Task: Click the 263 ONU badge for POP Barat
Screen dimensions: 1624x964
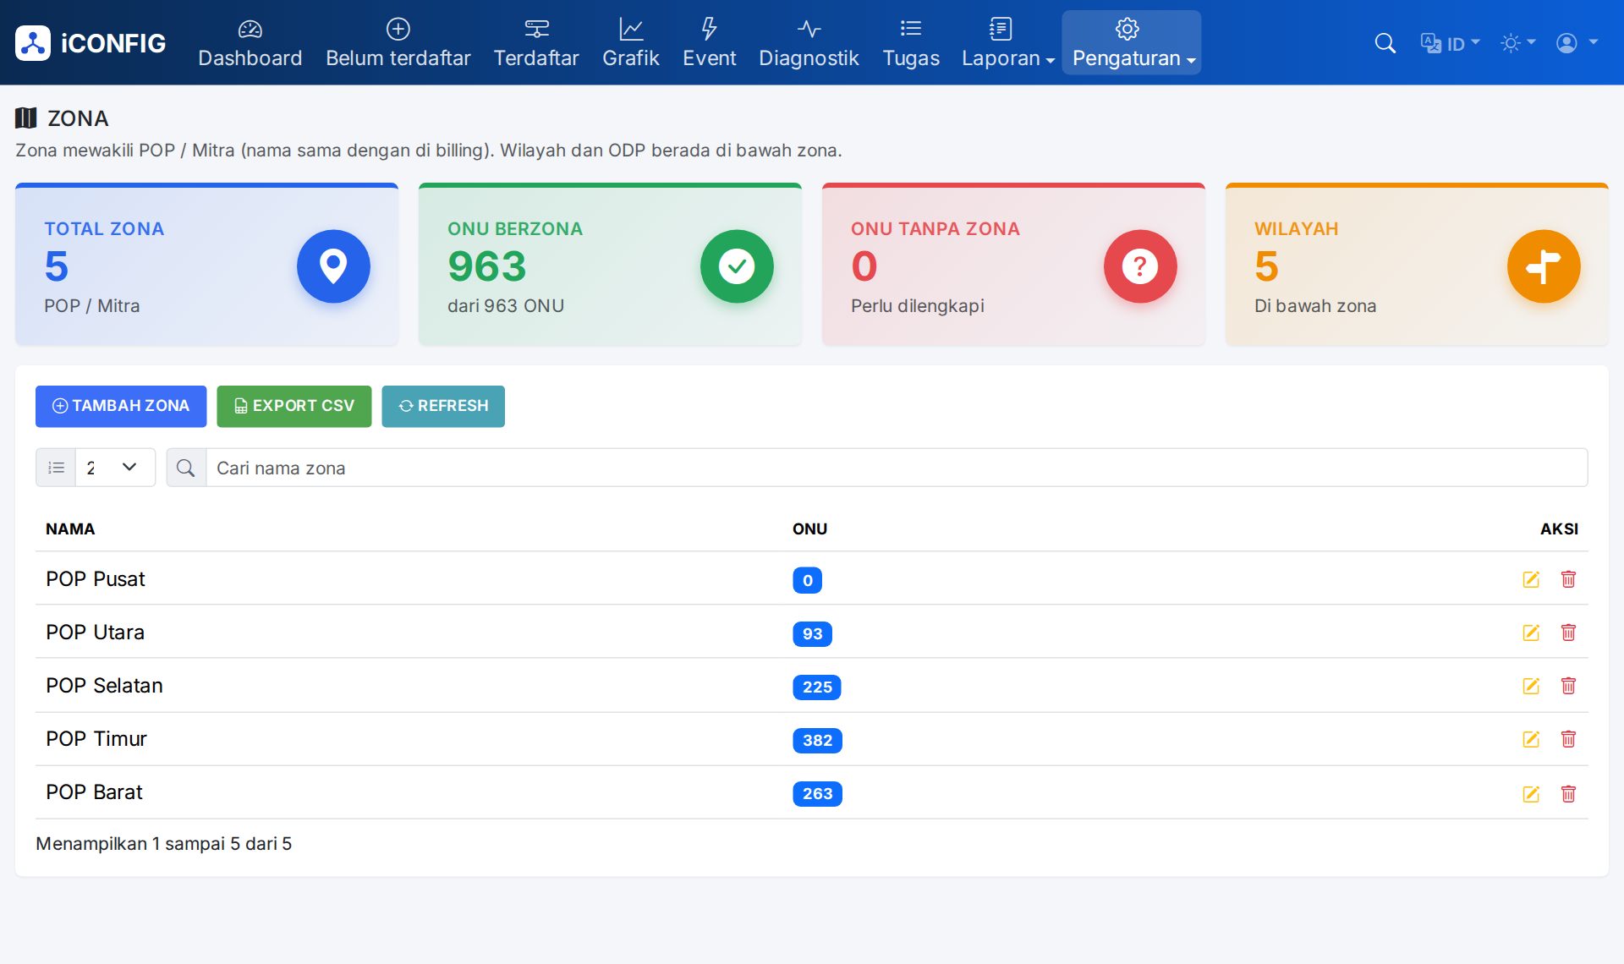Action: pos(817,793)
